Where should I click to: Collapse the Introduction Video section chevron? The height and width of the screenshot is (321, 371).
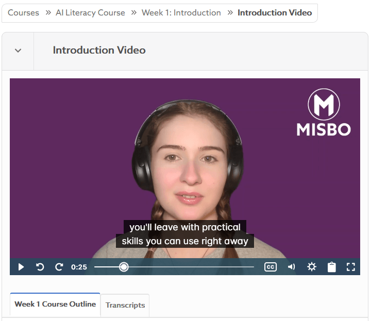(x=18, y=50)
